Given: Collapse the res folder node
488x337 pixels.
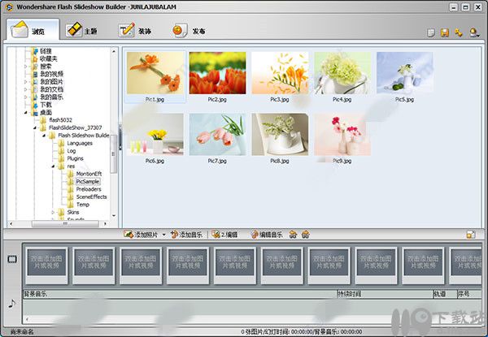Looking at the screenshot, I should pyautogui.click(x=53, y=166).
